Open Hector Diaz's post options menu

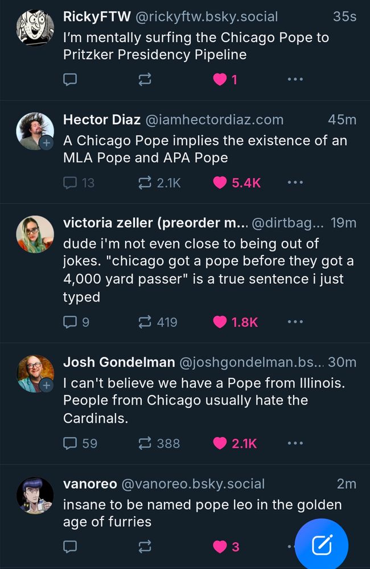[295, 182]
